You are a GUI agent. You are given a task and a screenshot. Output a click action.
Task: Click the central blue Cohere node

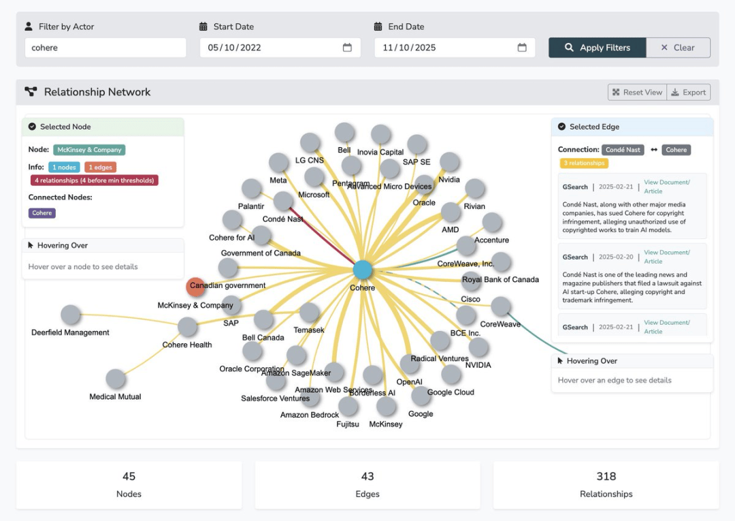coord(363,270)
